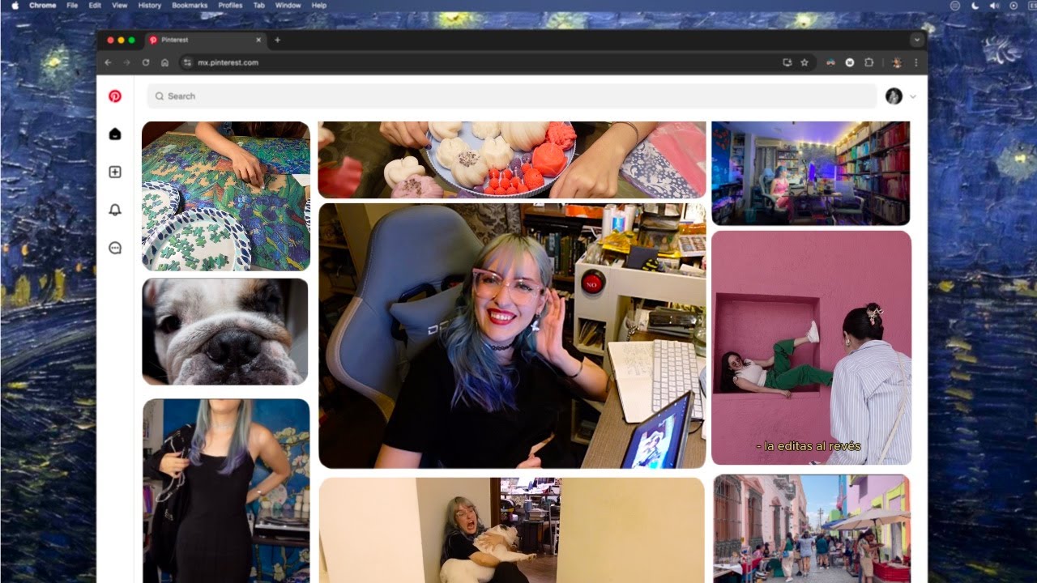Image resolution: width=1037 pixels, height=583 pixels.
Task: Click the install app icon in address bar
Action: click(787, 62)
